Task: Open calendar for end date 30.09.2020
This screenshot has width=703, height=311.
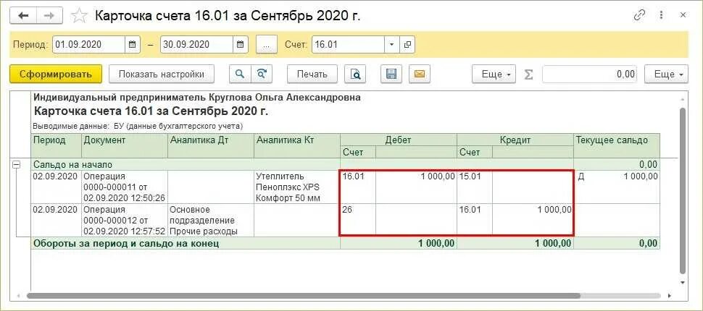Action: (240, 45)
